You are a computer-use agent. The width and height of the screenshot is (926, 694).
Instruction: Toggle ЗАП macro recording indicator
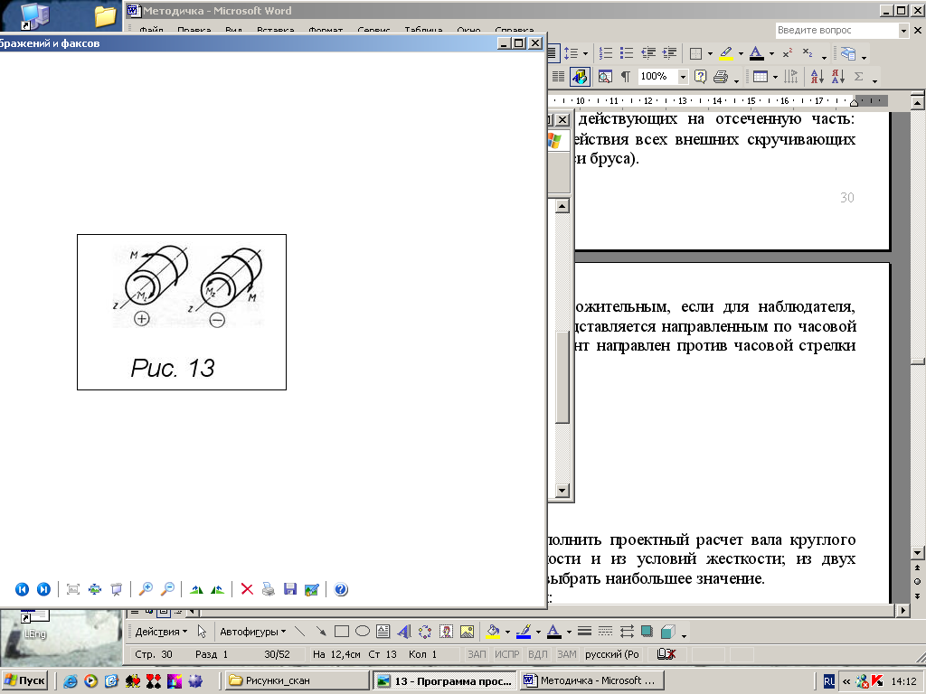click(x=477, y=654)
